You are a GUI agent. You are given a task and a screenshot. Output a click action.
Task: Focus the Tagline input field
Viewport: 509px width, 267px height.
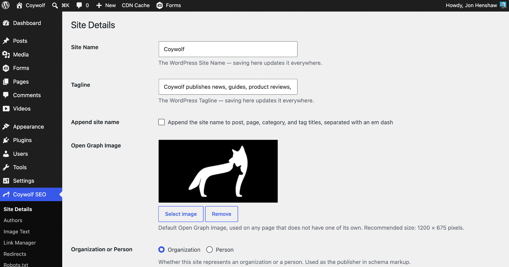tap(228, 87)
